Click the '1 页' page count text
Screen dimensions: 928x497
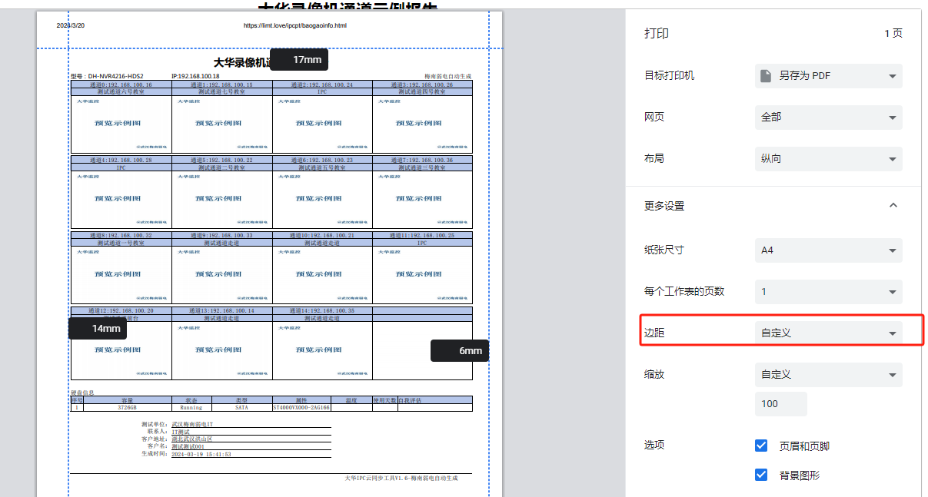[893, 34]
